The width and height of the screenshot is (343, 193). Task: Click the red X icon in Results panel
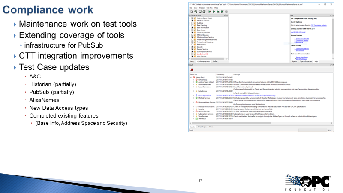tap(192, 70)
